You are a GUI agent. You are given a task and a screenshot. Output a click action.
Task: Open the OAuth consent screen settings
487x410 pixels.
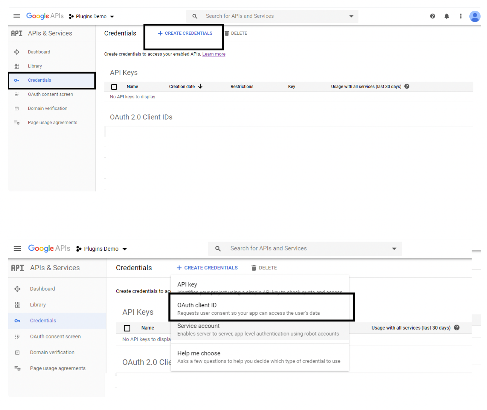click(x=50, y=94)
